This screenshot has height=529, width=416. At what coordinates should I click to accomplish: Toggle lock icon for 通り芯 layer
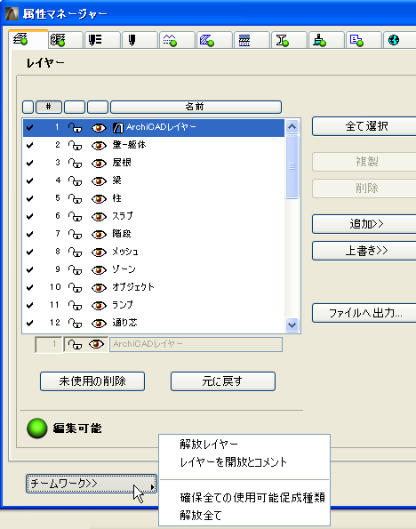75,324
